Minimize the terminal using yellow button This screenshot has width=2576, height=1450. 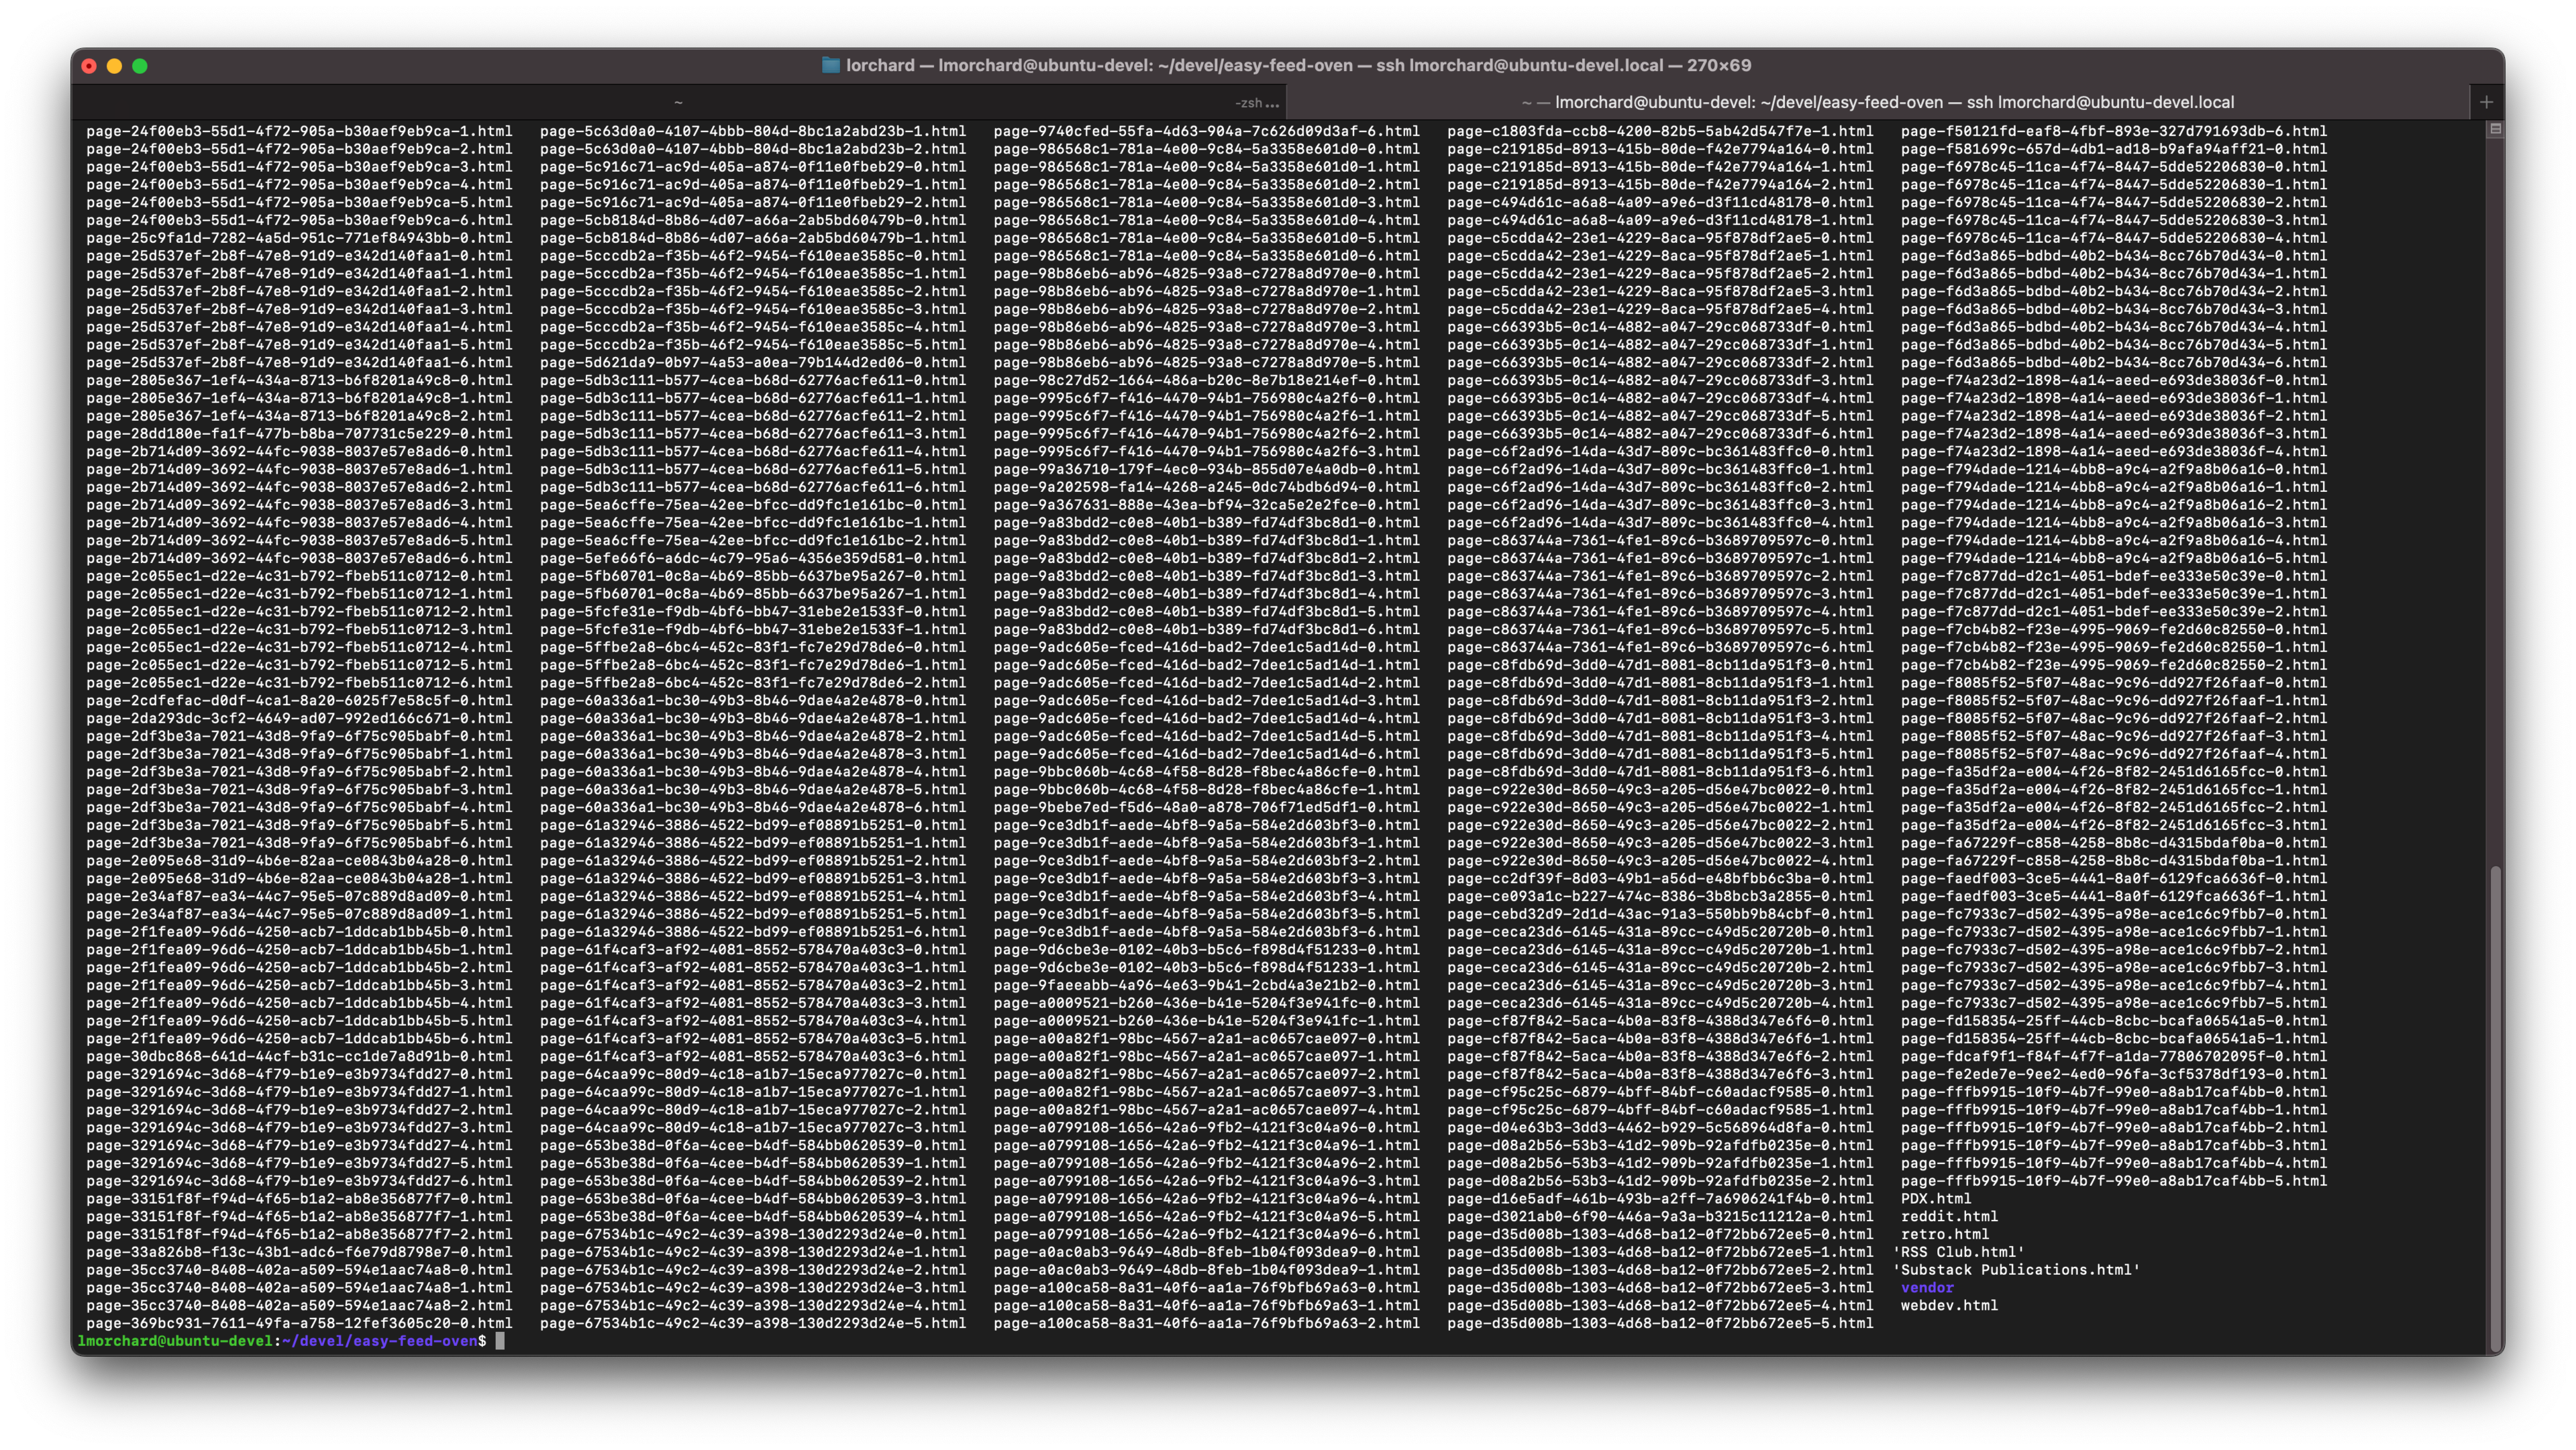coord(114,66)
